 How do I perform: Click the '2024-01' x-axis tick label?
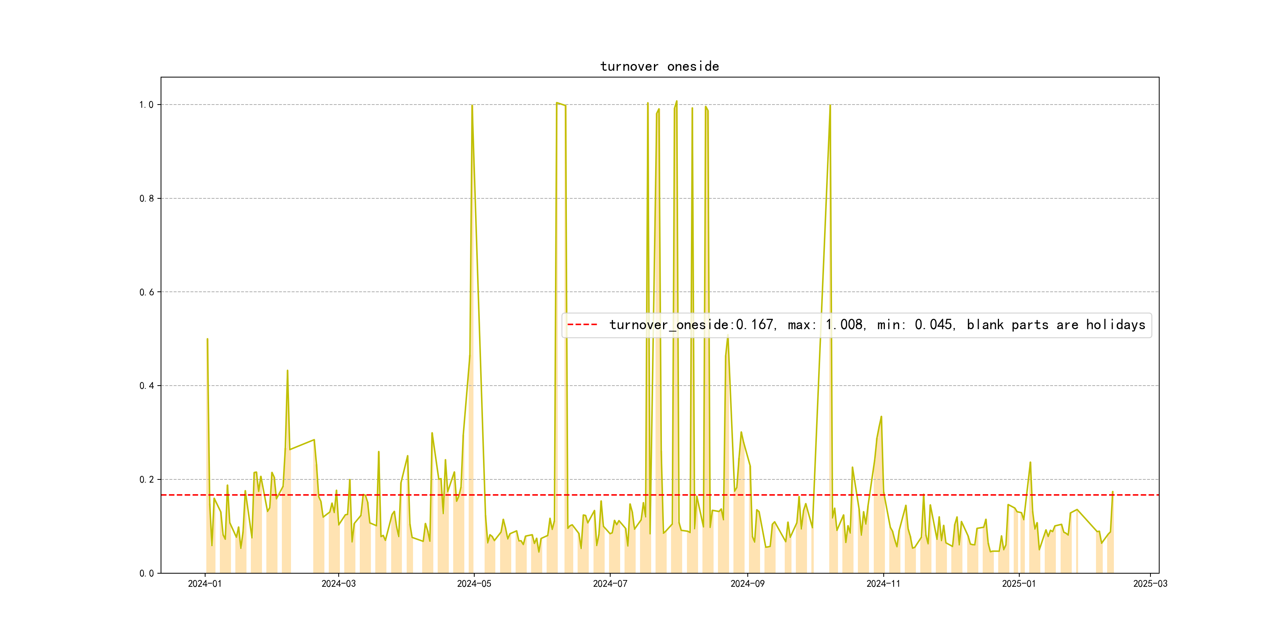tap(204, 584)
